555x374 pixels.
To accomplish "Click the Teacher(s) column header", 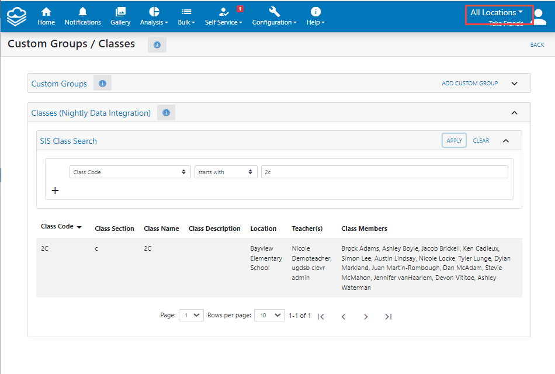I will point(307,229).
